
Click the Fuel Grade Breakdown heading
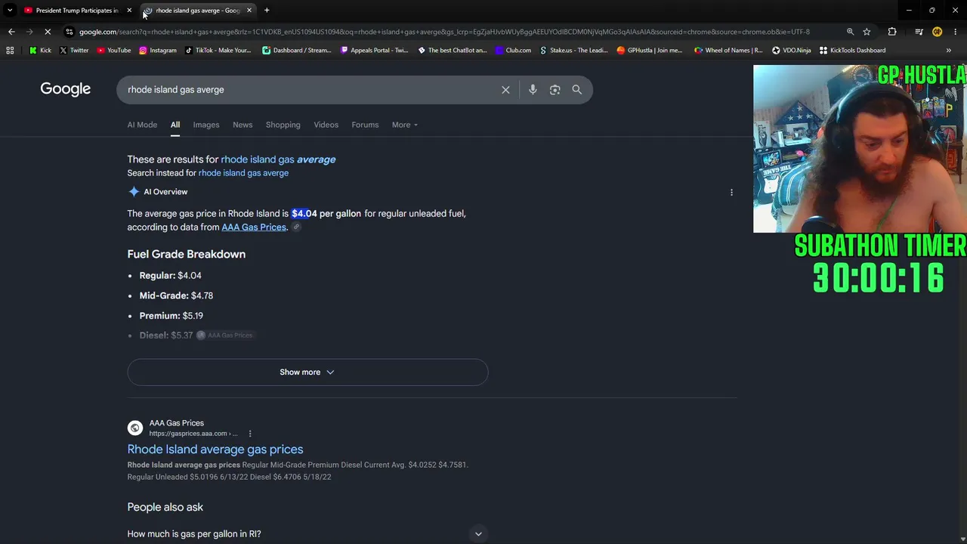click(187, 254)
